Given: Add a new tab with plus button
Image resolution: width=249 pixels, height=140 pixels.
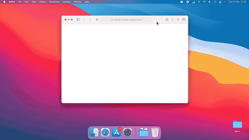Looking at the screenshot, I should (178, 20).
